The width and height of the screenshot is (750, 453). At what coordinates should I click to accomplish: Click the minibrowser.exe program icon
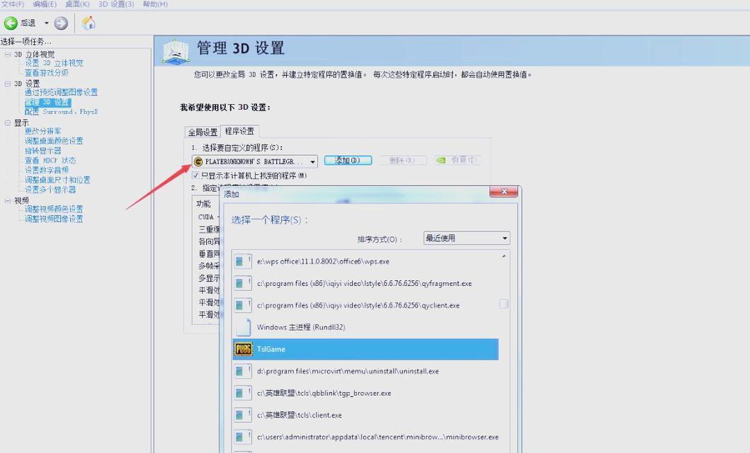pos(243,437)
